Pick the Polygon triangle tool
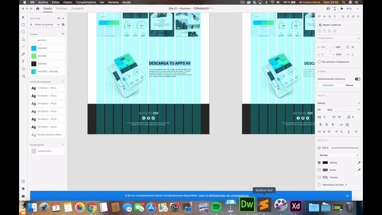 23,39
